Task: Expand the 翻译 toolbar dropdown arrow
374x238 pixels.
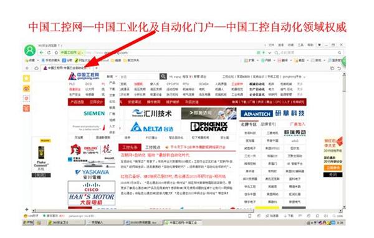Action: click(x=291, y=61)
